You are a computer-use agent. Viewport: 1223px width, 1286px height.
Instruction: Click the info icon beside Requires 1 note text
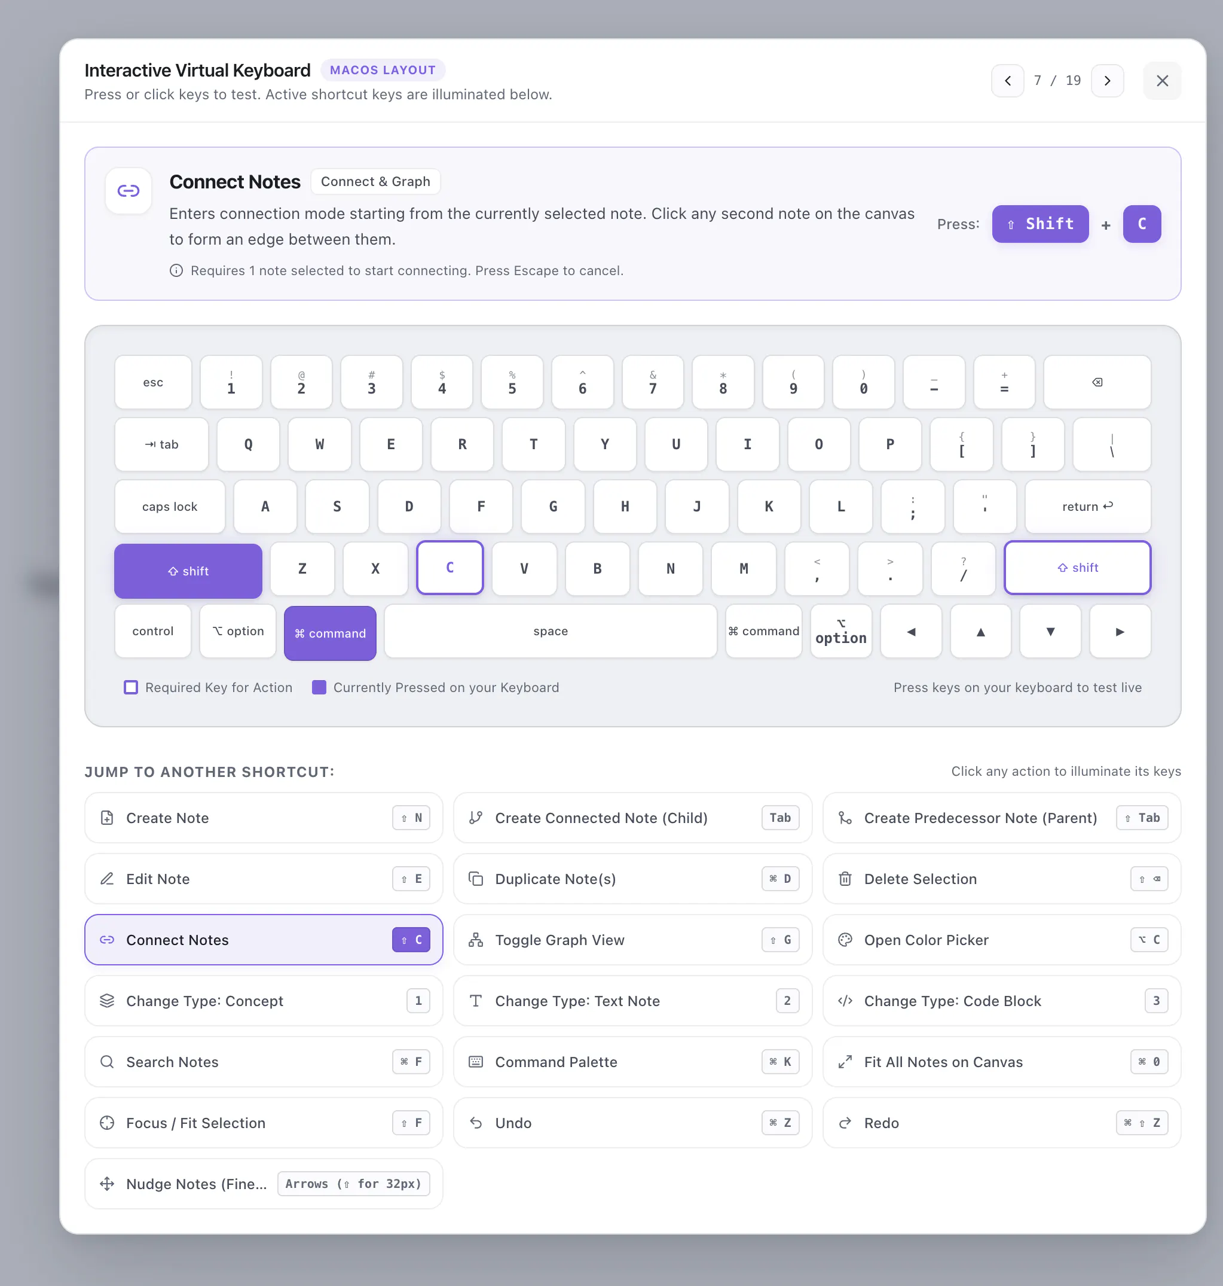(x=176, y=270)
